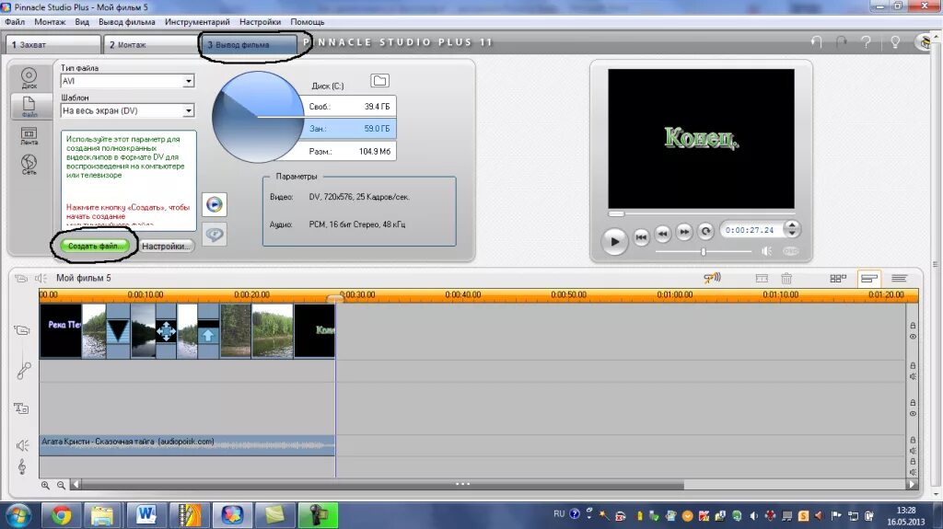
Task: Click the 0:00:40.00 mark on timescale
Action: click(463, 294)
